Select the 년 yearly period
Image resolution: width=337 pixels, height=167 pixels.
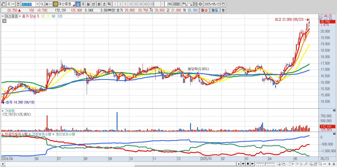93,4
